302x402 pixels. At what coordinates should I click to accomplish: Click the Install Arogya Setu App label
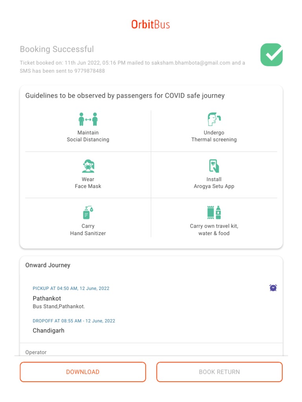[x=214, y=183]
